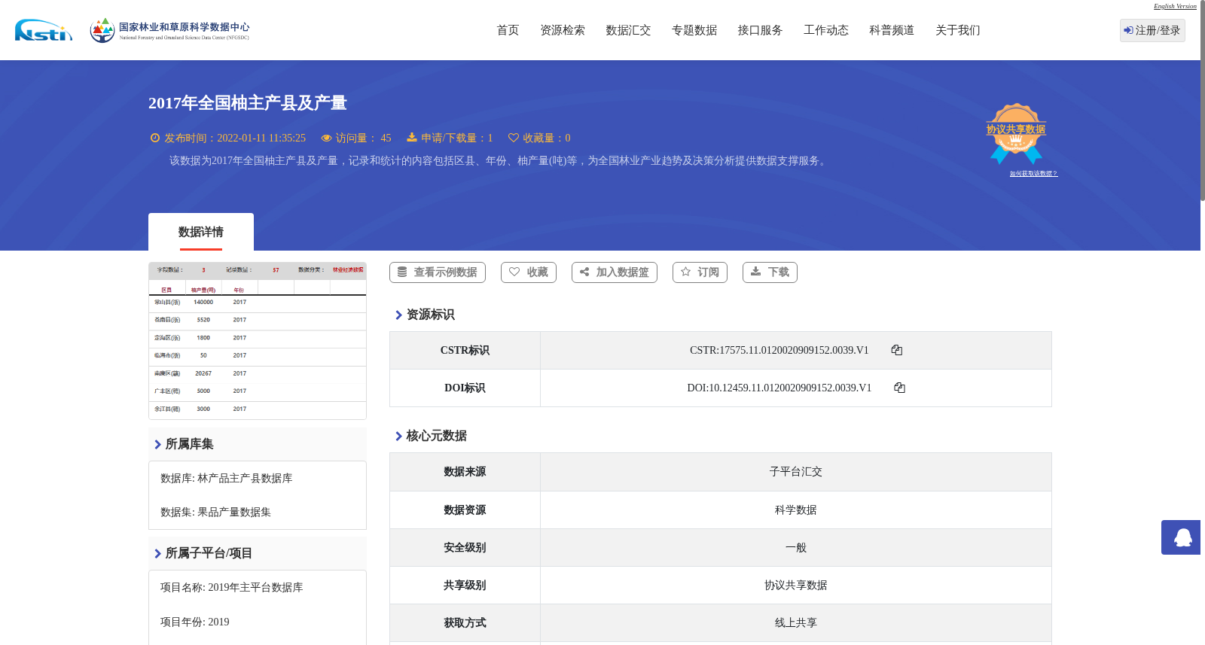Screen dimensions: 1205x645
Task: Click 数据库: 林产品主产县数据库 entry
Action: coord(227,479)
